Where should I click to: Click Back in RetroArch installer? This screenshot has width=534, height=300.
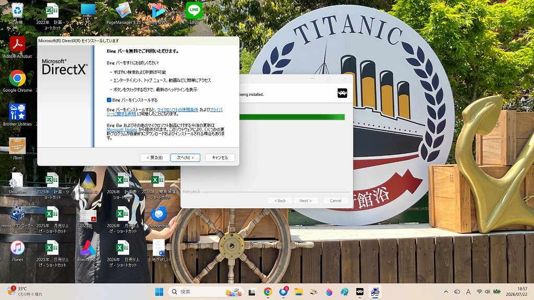[280, 201]
